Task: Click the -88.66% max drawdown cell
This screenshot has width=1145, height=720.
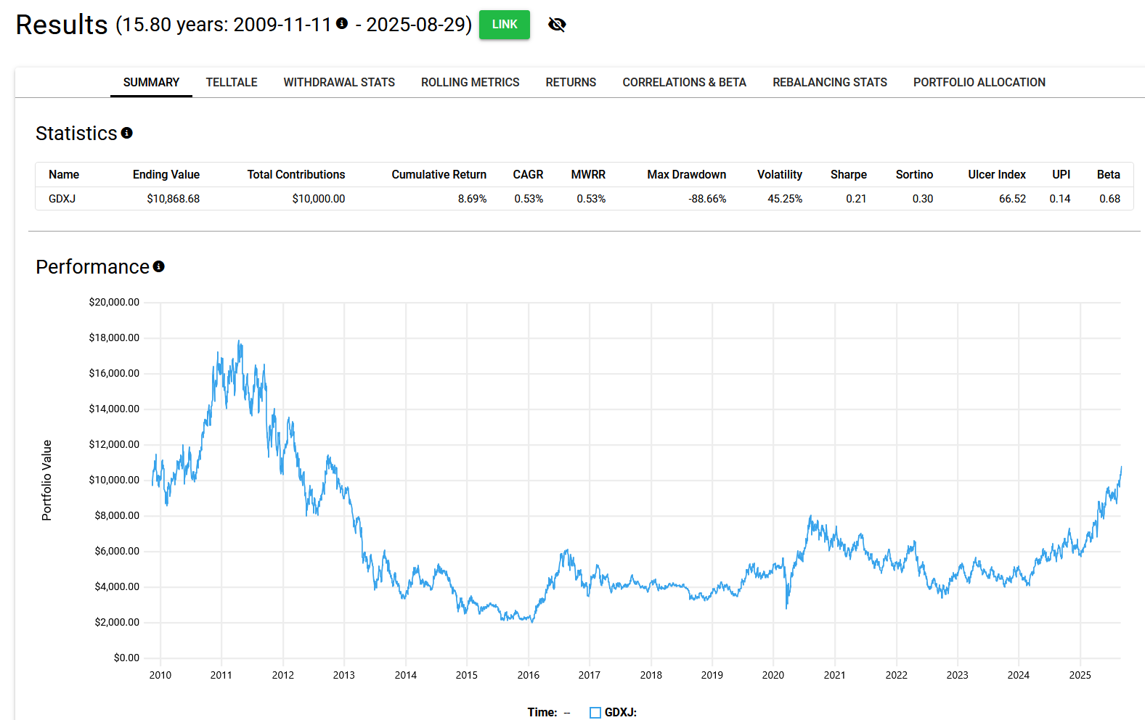Action: (708, 198)
